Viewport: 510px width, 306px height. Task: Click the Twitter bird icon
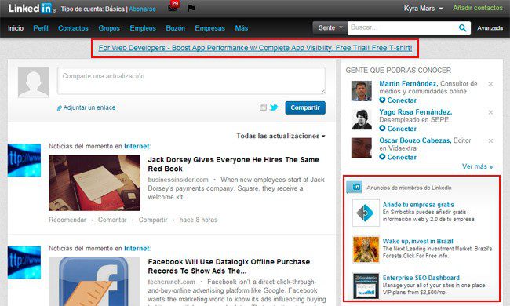pos(274,107)
